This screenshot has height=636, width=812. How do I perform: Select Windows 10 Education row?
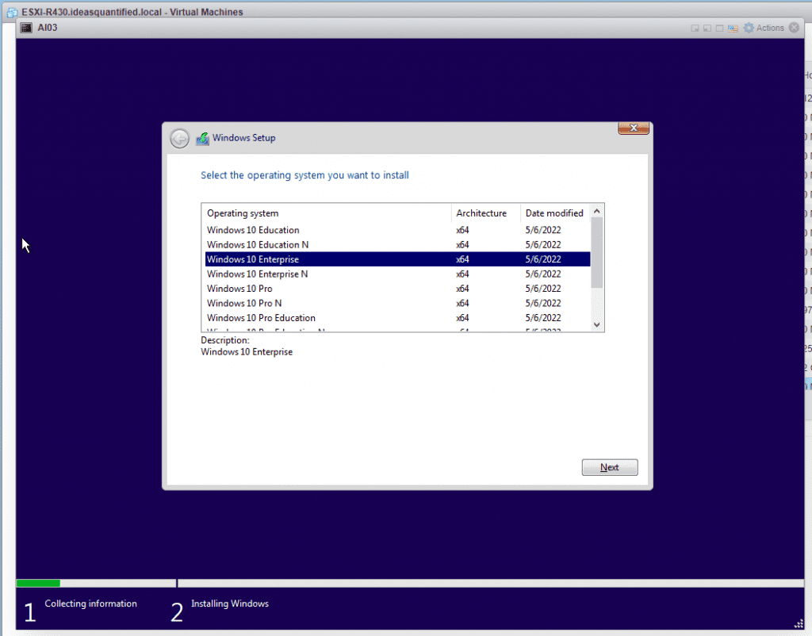pos(397,230)
